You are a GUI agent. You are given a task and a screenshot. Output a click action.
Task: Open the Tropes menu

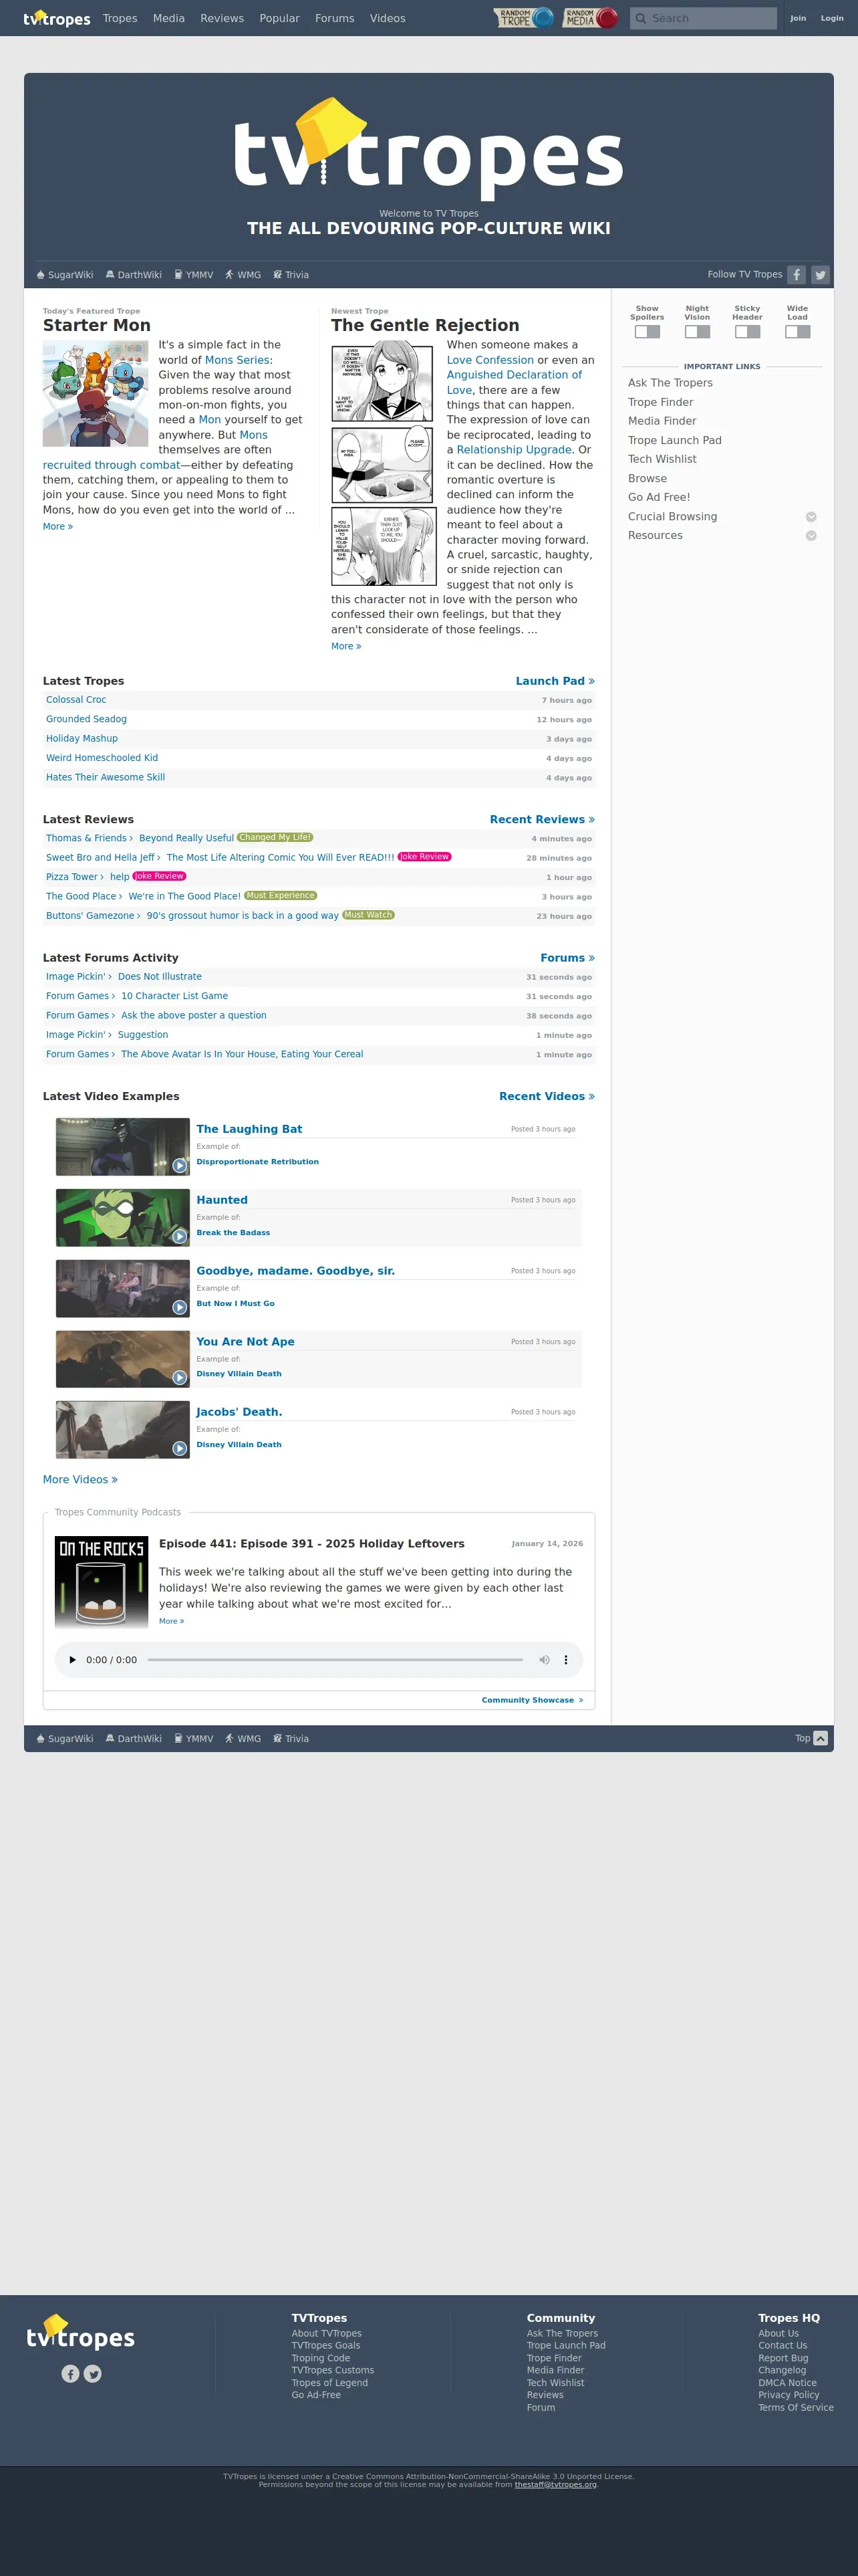tap(120, 18)
